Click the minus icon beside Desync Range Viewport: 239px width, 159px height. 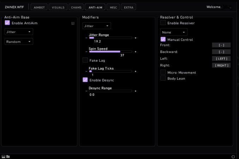point(86,91)
